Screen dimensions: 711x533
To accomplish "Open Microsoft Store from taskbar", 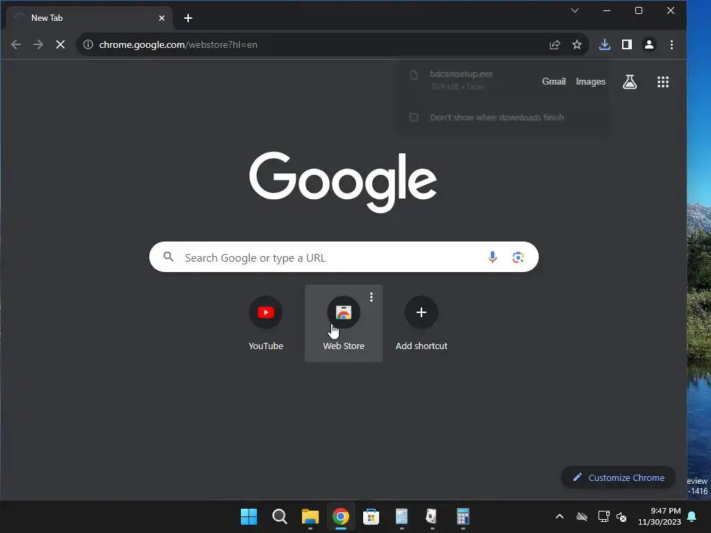I will (371, 516).
